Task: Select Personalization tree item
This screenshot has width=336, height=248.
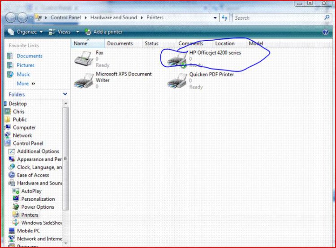Action: click(38, 199)
